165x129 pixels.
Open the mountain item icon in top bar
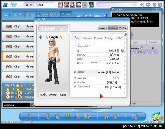tap(91, 5)
